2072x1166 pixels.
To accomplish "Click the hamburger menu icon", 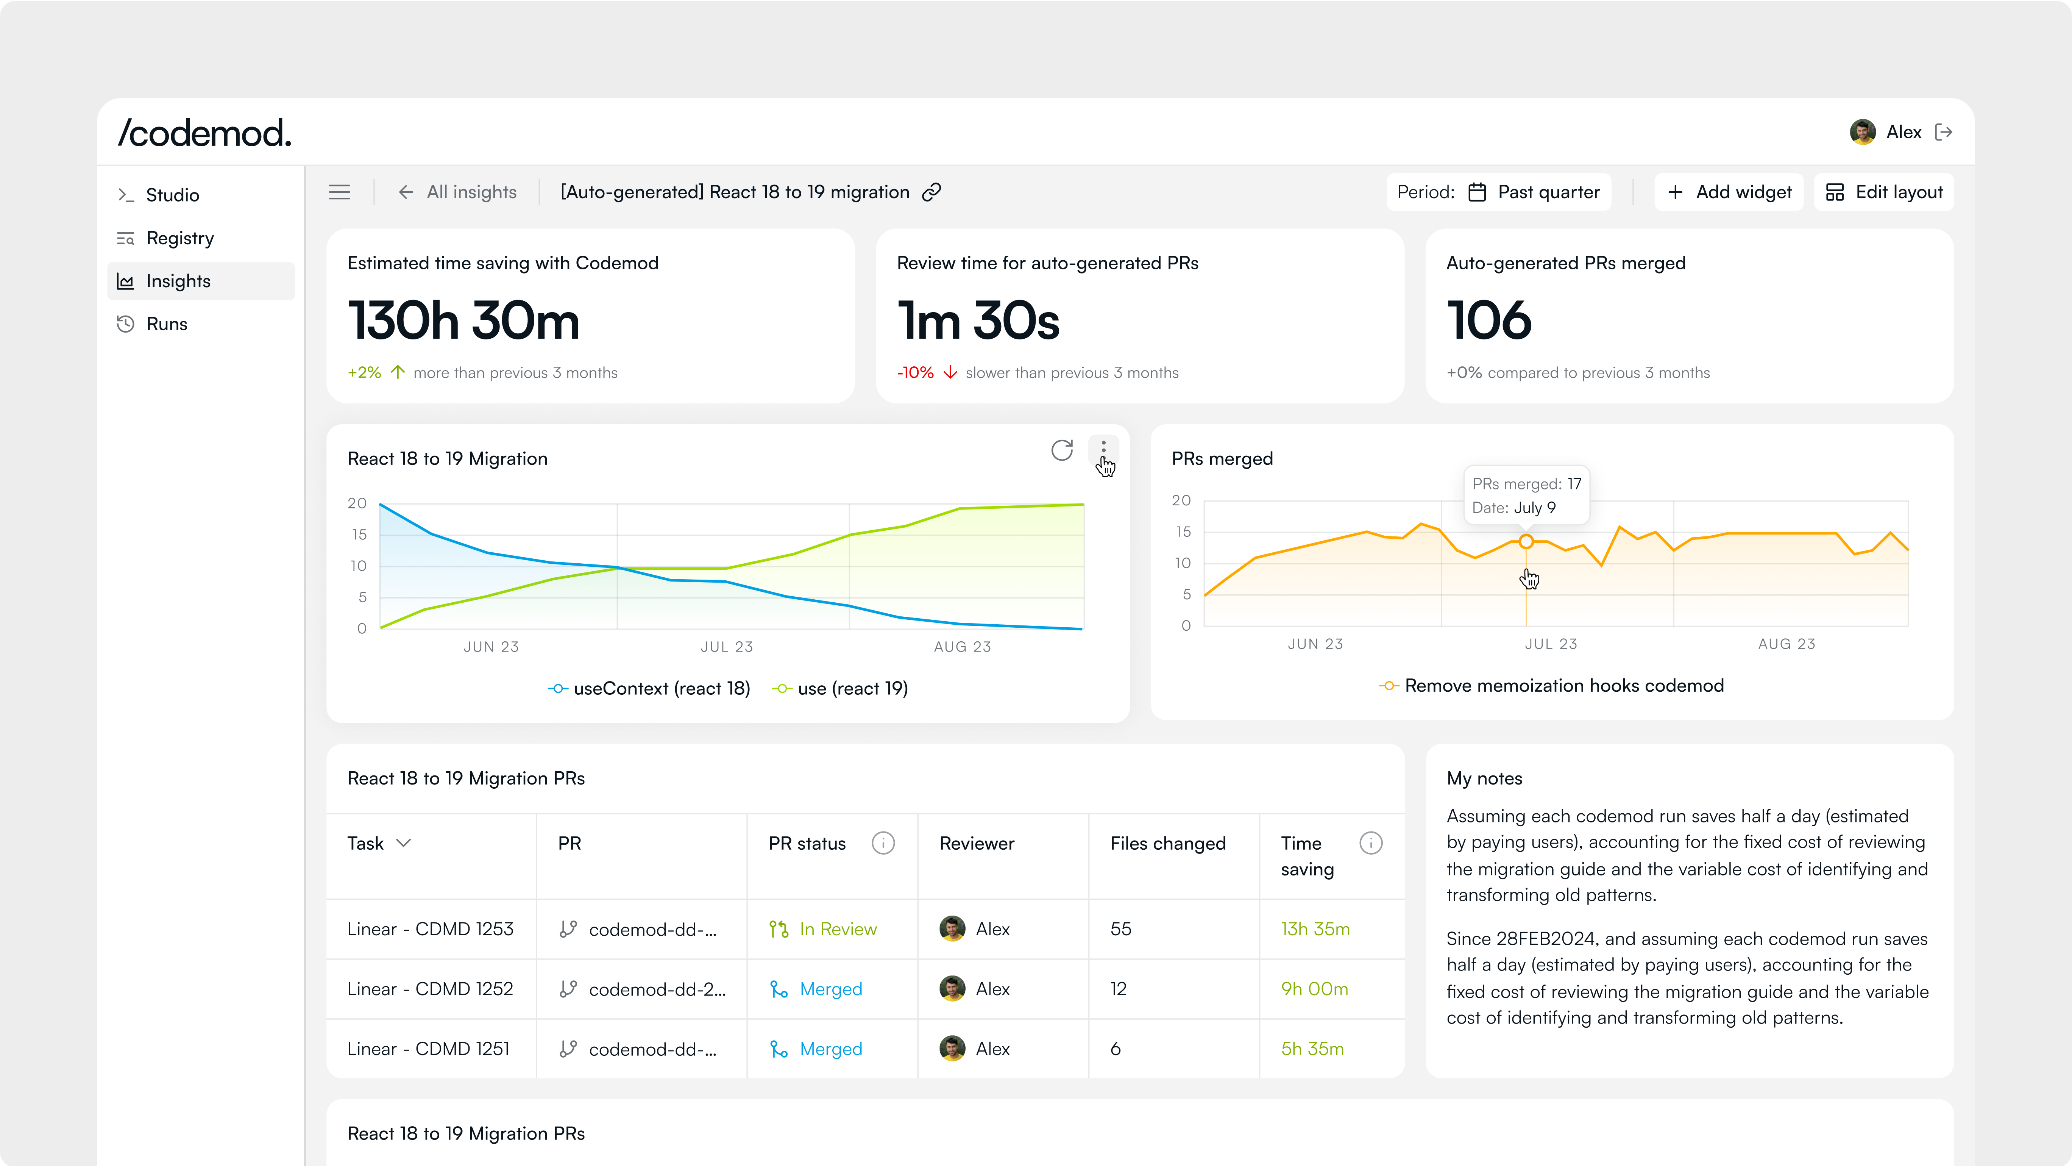I will 339,192.
